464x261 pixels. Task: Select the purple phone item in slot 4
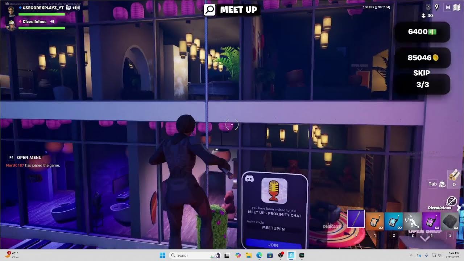pyautogui.click(x=431, y=221)
